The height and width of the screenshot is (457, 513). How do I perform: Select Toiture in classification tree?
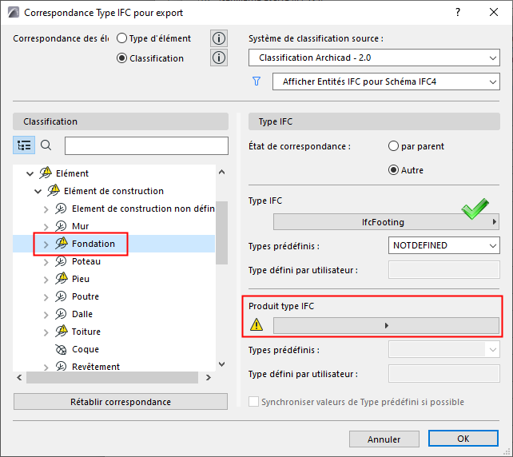(85, 332)
